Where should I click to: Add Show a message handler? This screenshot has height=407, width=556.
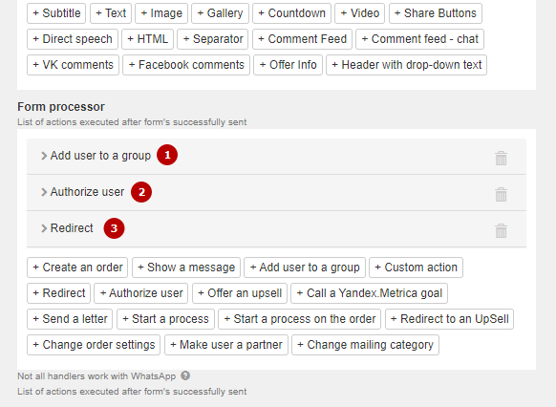(186, 268)
